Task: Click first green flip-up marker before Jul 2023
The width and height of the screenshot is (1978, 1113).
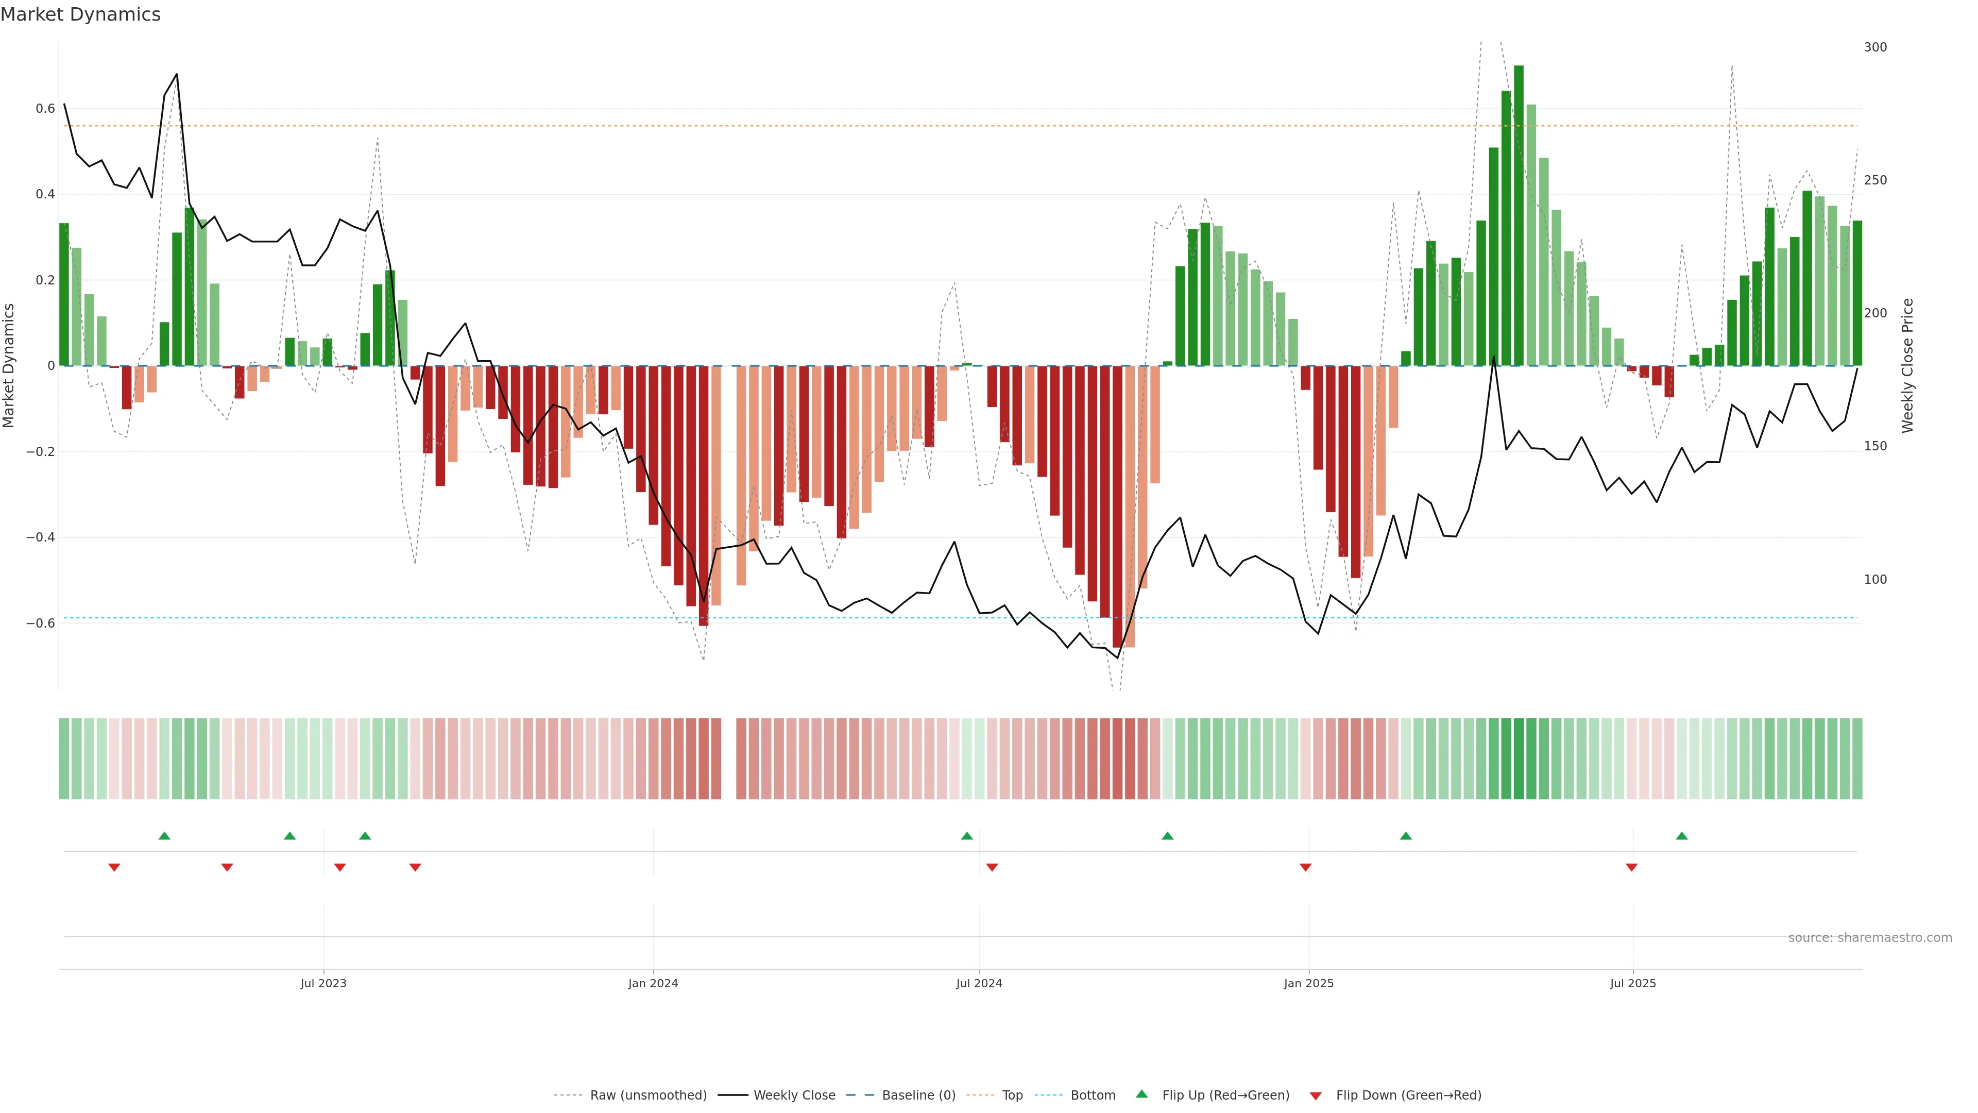Action: click(x=164, y=836)
